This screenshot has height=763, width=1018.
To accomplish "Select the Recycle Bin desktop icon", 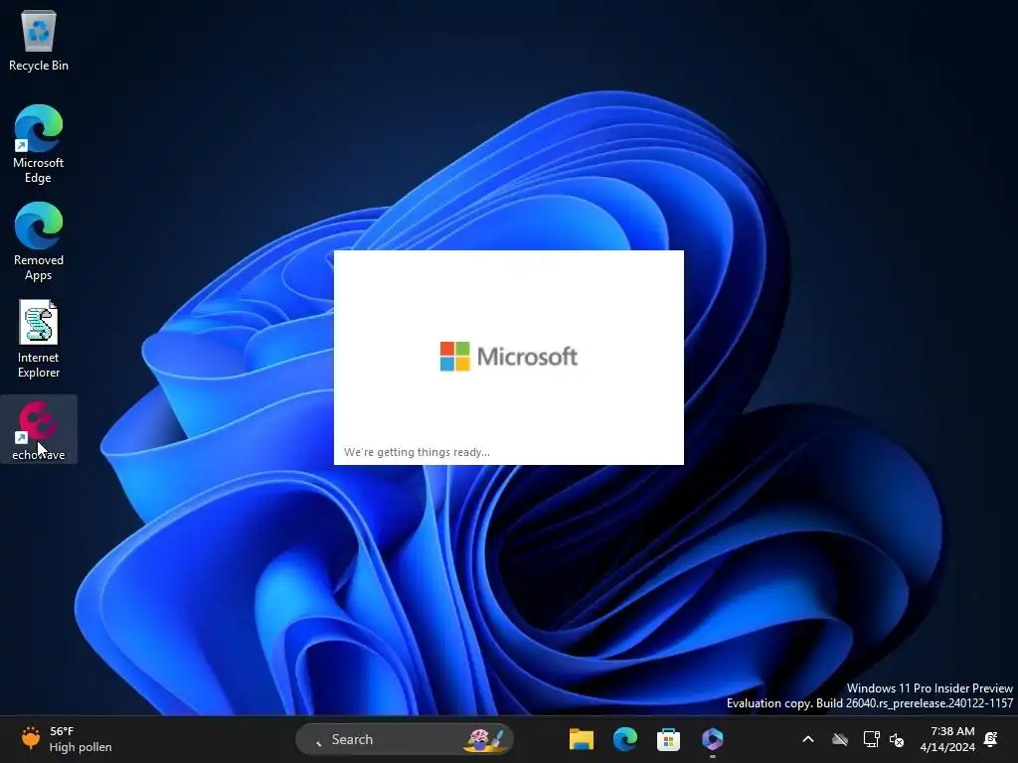I will tap(39, 40).
